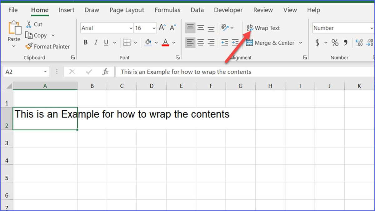Switch to the Formulas ribbon tab

[x=167, y=10]
